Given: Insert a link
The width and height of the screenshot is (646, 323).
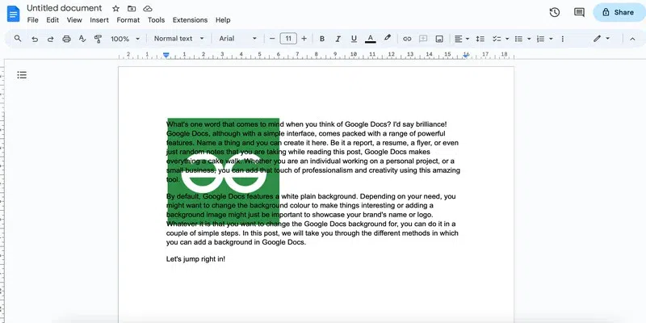Looking at the screenshot, I should coord(407,39).
